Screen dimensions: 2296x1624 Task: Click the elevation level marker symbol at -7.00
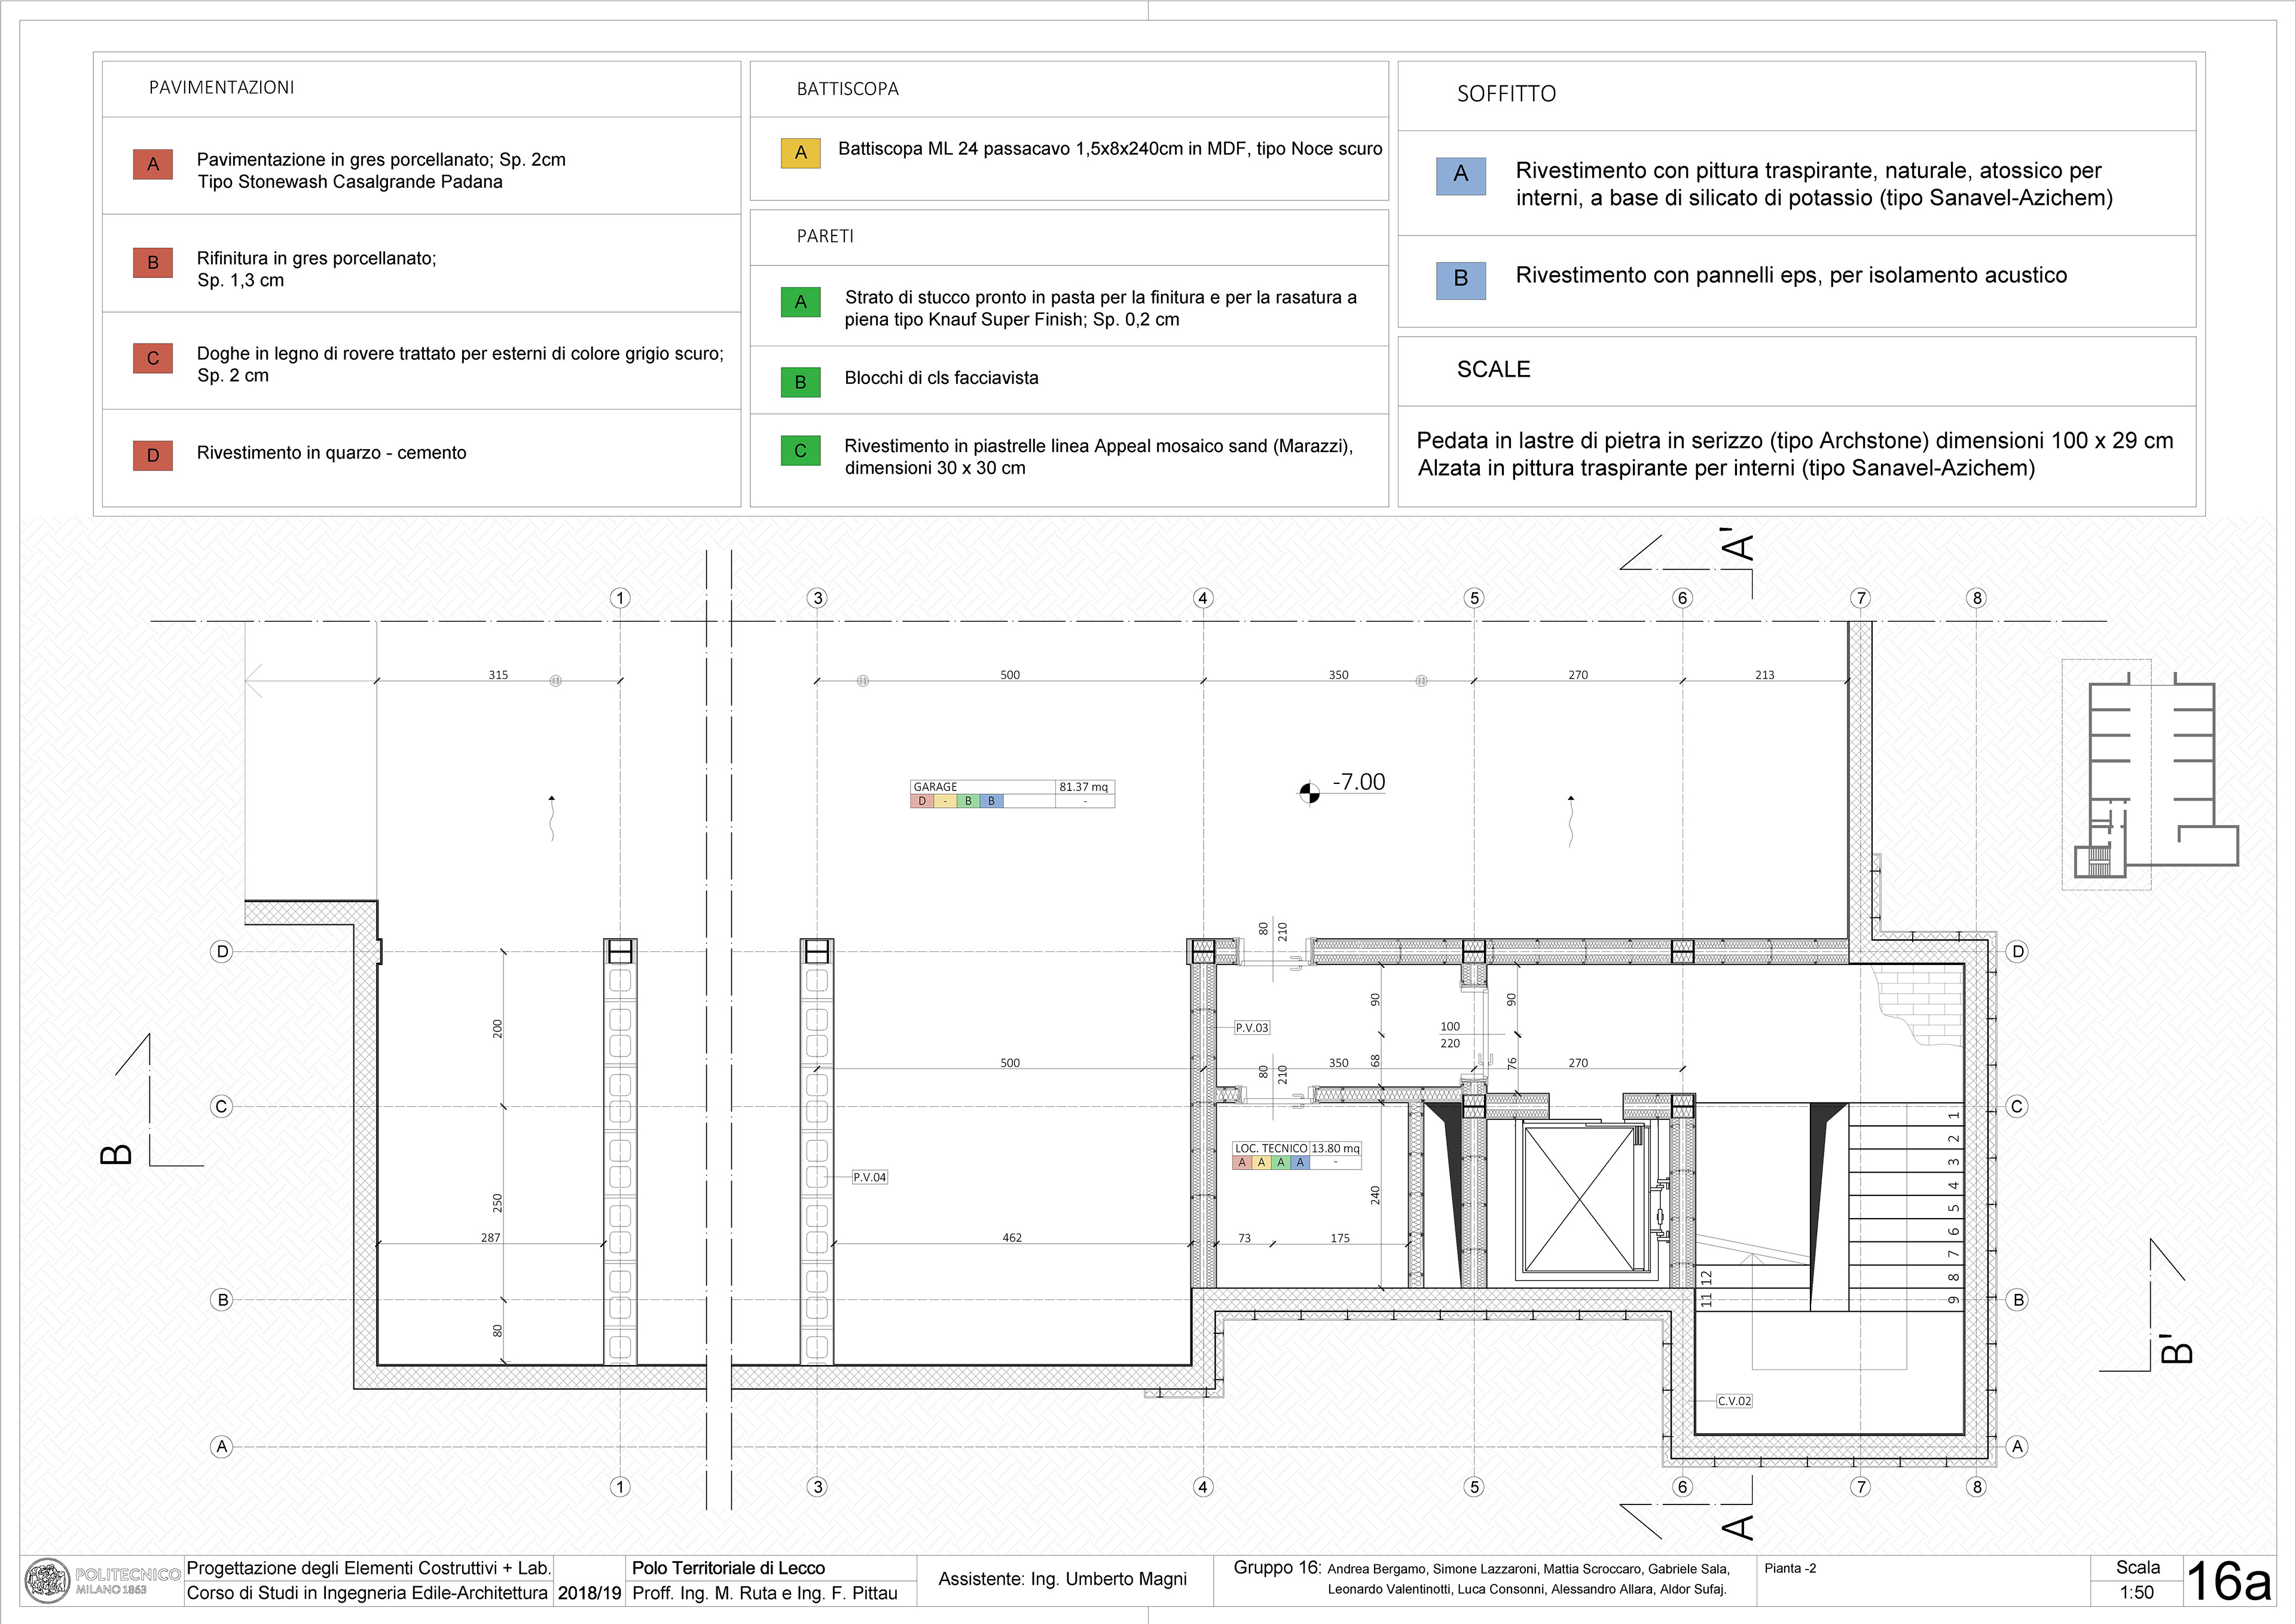1309,794
